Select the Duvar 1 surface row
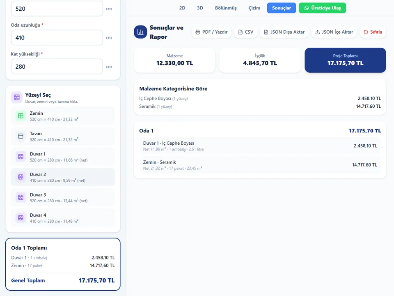Image resolution: width=394 pixels, height=296 pixels. pos(63,157)
